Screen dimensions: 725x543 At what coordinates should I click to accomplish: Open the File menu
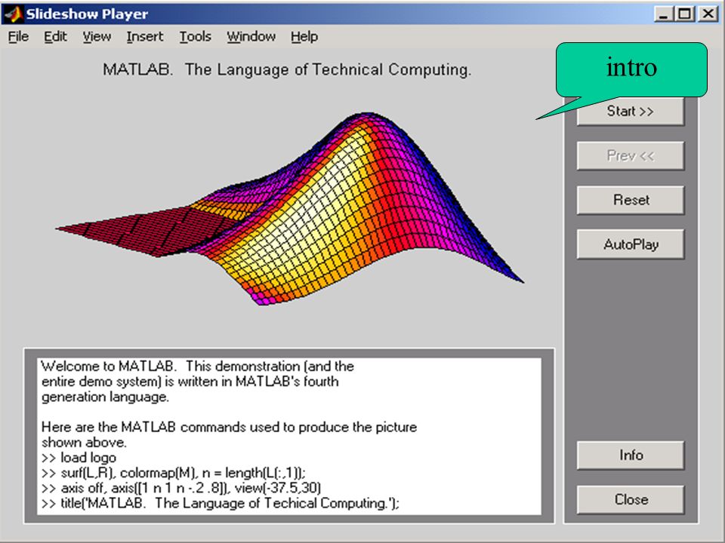(x=18, y=36)
